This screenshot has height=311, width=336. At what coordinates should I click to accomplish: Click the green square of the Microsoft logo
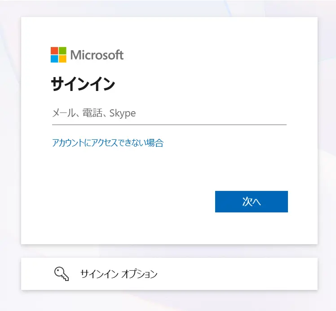[x=62, y=51]
